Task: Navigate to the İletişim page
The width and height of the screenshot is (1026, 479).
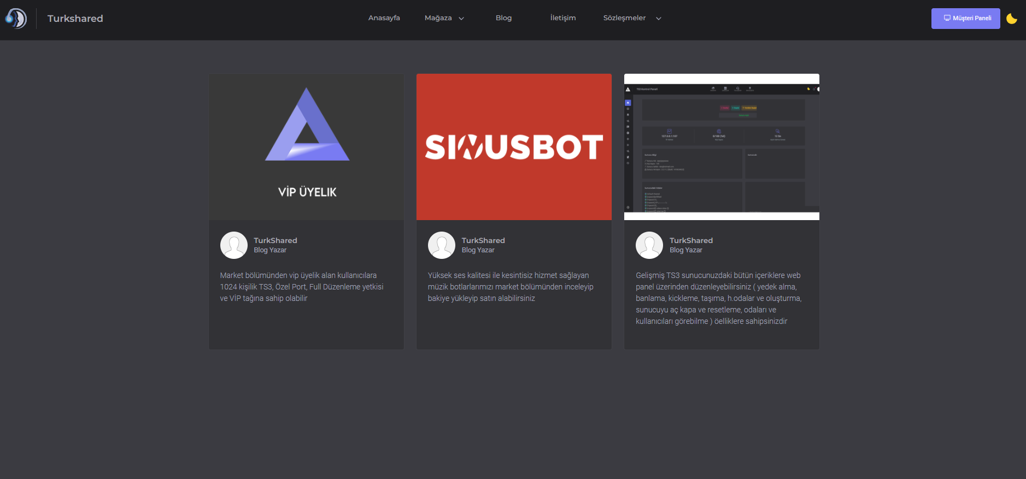Action: coord(562,18)
